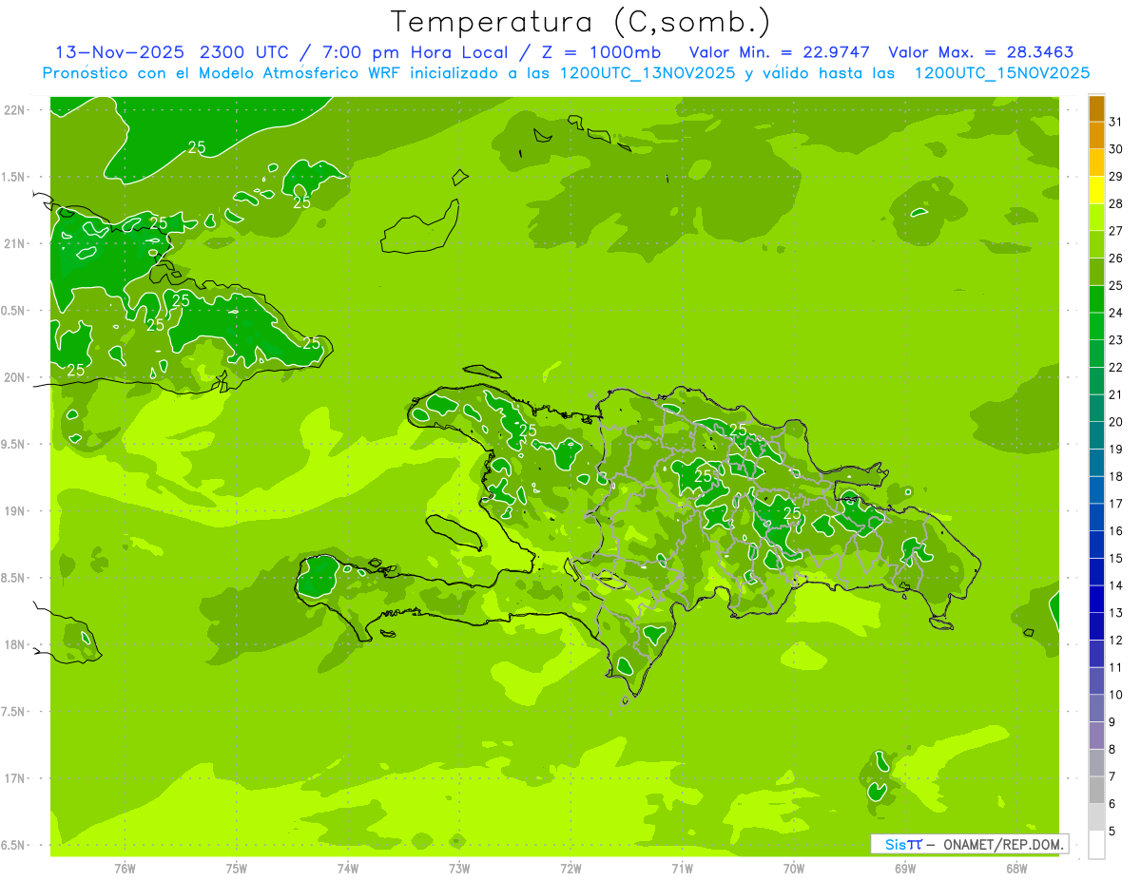Click the "1200UTC_15NOV2025" valid-until timestamp
Image resolution: width=1141 pixels, height=881 pixels.
[x=1001, y=73]
